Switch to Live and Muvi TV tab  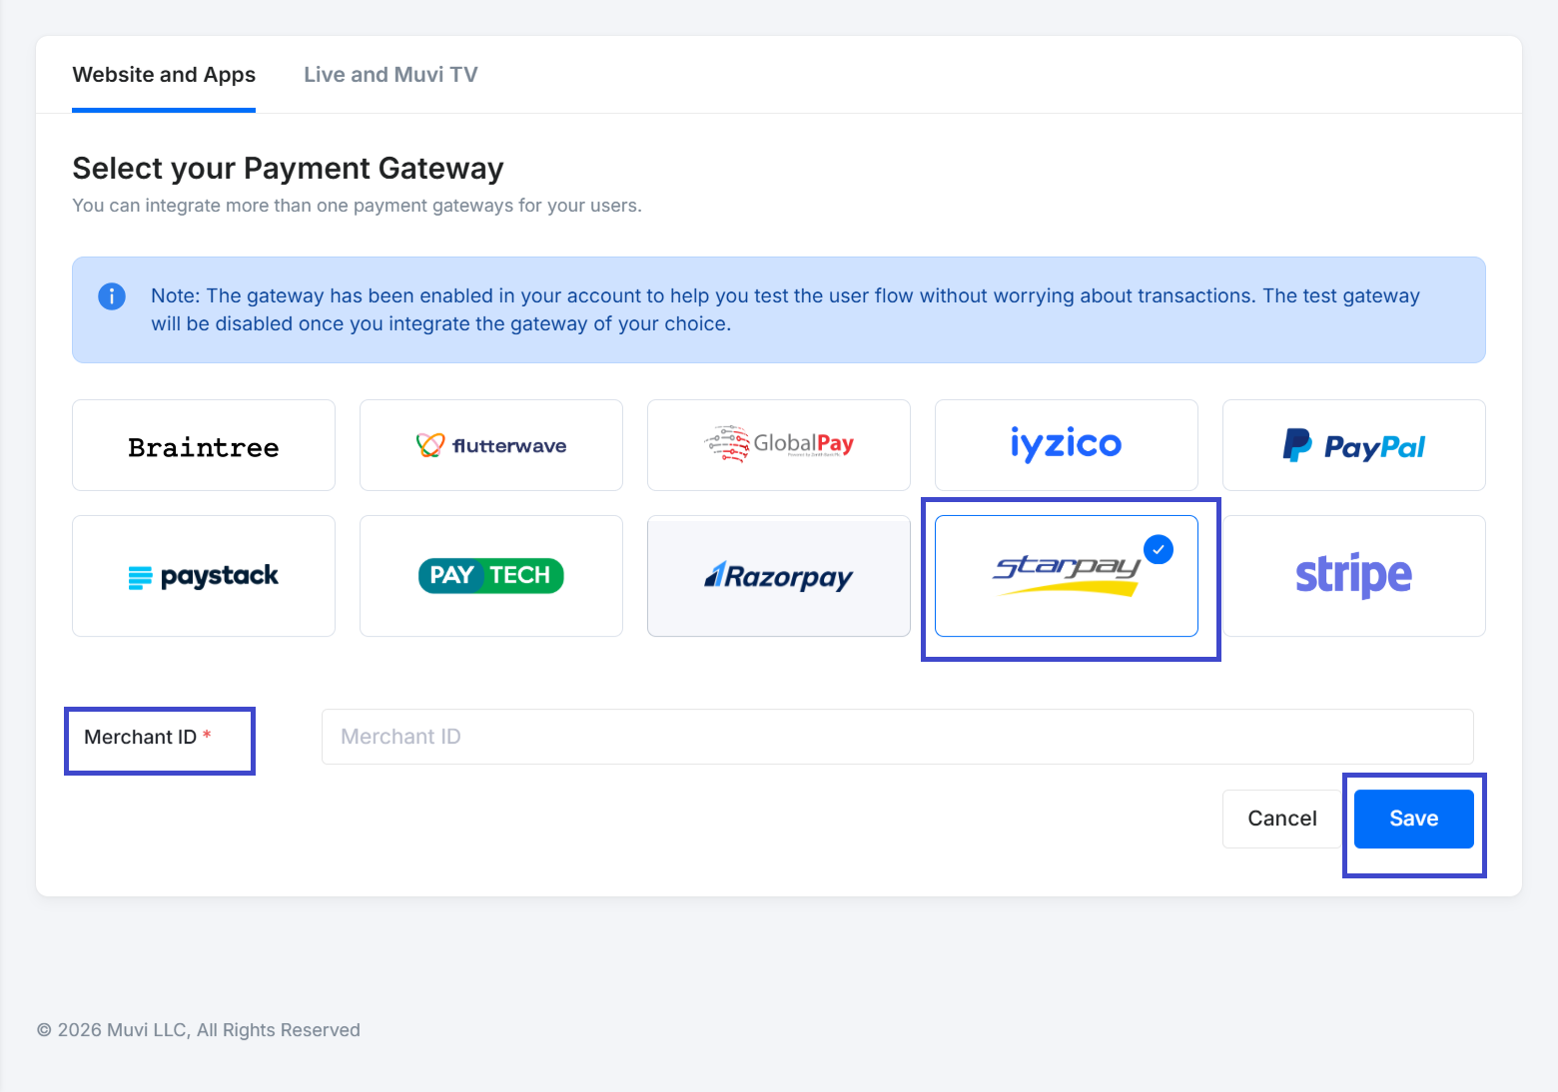(x=390, y=75)
